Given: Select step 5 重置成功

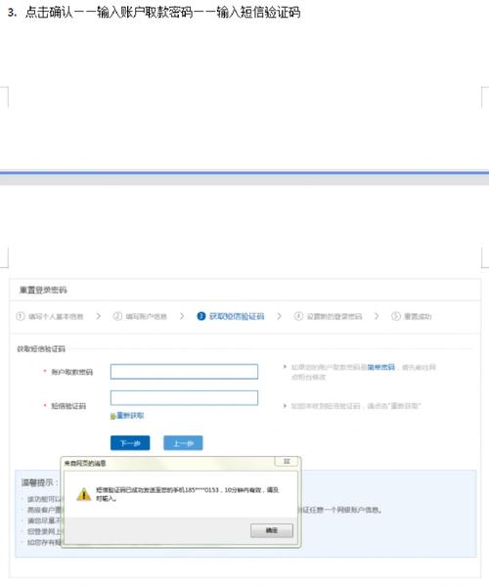Looking at the screenshot, I should pos(412,316).
